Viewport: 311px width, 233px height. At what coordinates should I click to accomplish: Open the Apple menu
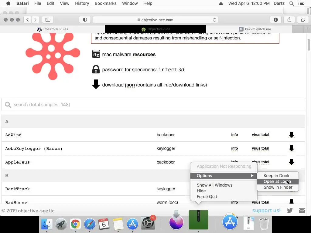point(8,3)
